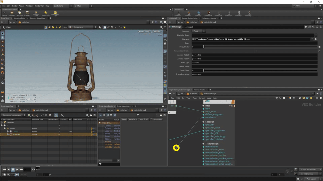Collapse the Transmission parameter group

coord(203,144)
